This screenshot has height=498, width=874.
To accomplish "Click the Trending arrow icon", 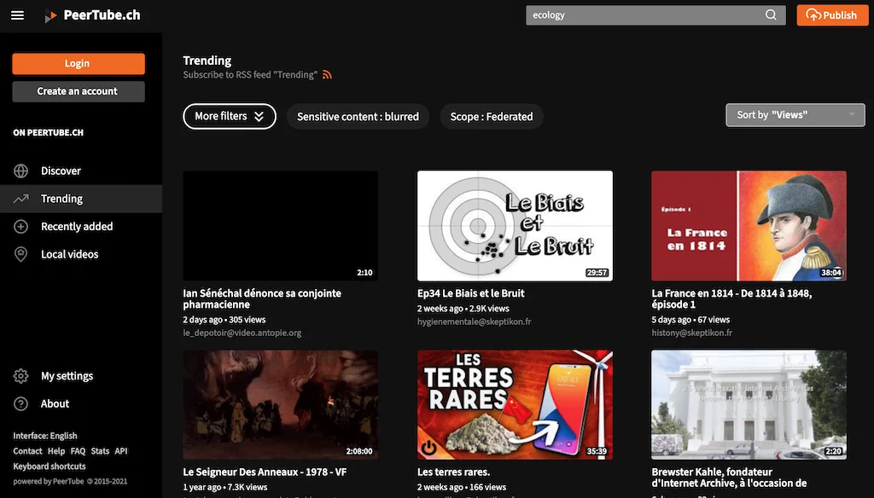I will pyautogui.click(x=20, y=199).
